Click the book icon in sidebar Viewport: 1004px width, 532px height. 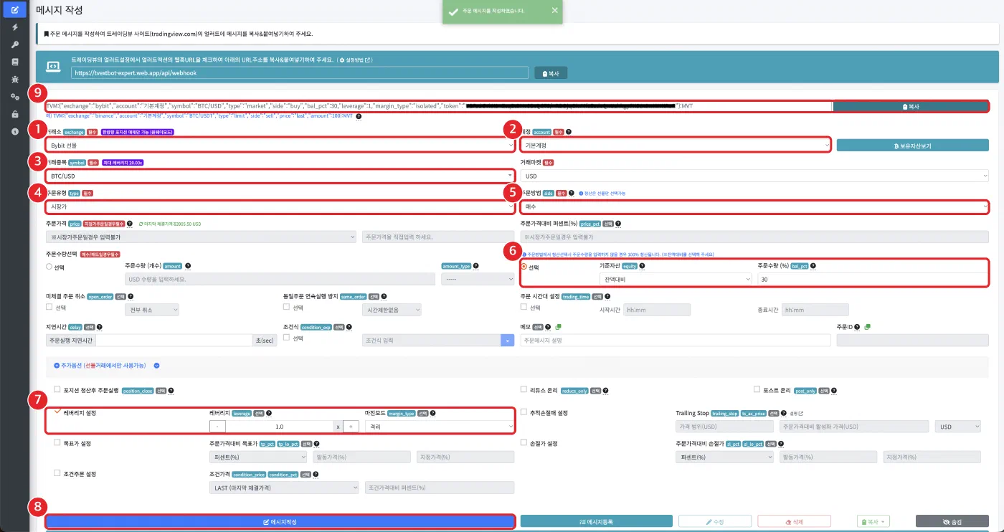click(15, 62)
